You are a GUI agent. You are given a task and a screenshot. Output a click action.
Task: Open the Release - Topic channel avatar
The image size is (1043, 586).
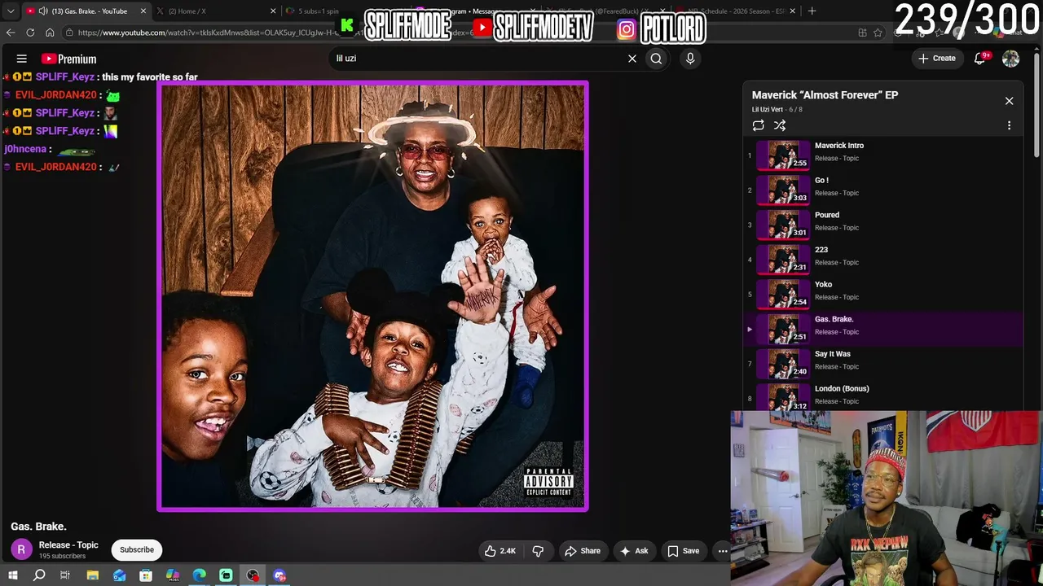click(22, 550)
